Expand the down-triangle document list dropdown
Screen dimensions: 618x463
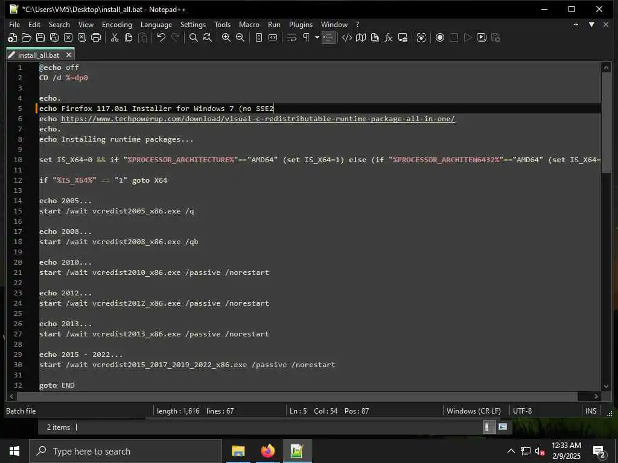tap(591, 24)
